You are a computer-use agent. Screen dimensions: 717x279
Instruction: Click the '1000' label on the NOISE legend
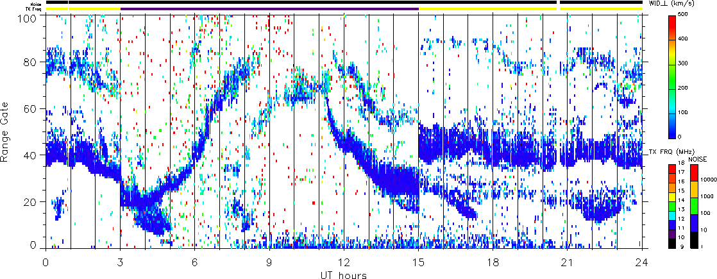pyautogui.click(x=707, y=196)
